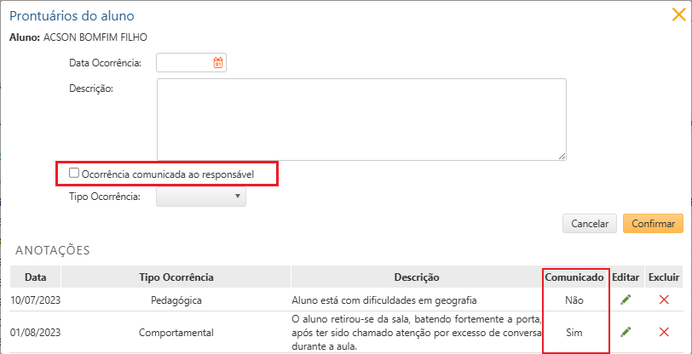
Task: Edit the Comportamental occurrence with pencil icon
Action: [626, 332]
